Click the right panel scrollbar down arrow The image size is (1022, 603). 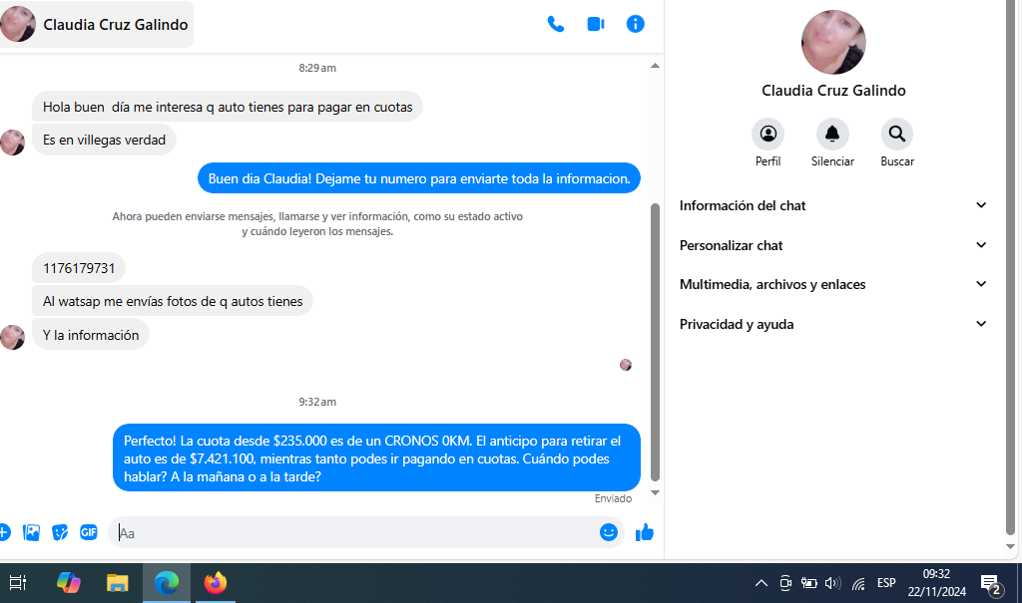point(1010,547)
